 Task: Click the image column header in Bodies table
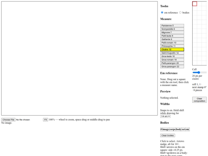coord(166,129)
